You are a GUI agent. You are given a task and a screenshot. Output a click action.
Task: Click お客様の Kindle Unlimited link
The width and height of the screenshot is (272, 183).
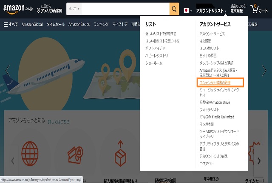point(217,117)
